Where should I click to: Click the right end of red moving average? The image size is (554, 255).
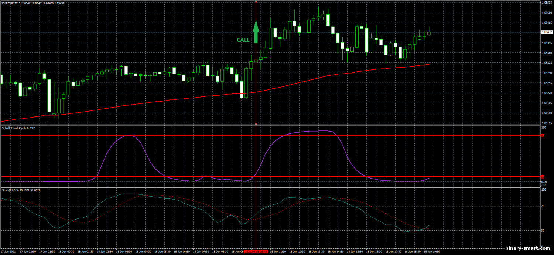(x=428, y=64)
